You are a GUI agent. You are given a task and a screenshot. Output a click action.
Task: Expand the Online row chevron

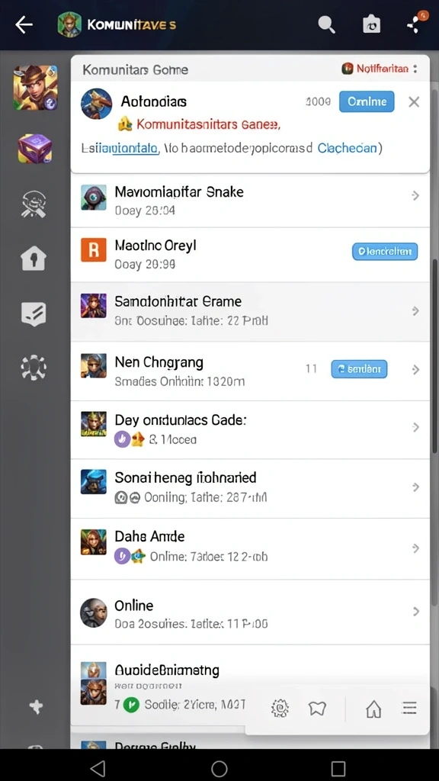click(x=415, y=611)
